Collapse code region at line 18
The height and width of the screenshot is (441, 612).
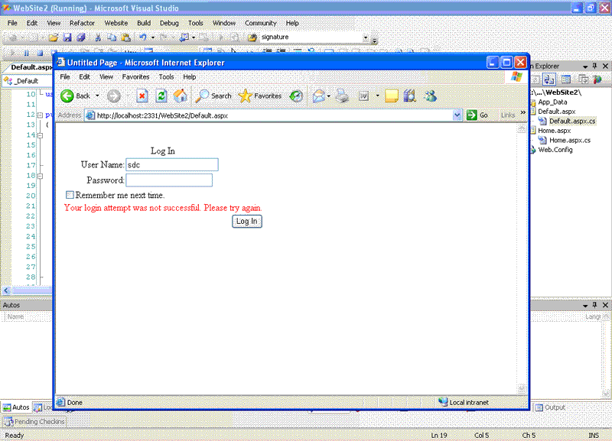[x=40, y=176]
